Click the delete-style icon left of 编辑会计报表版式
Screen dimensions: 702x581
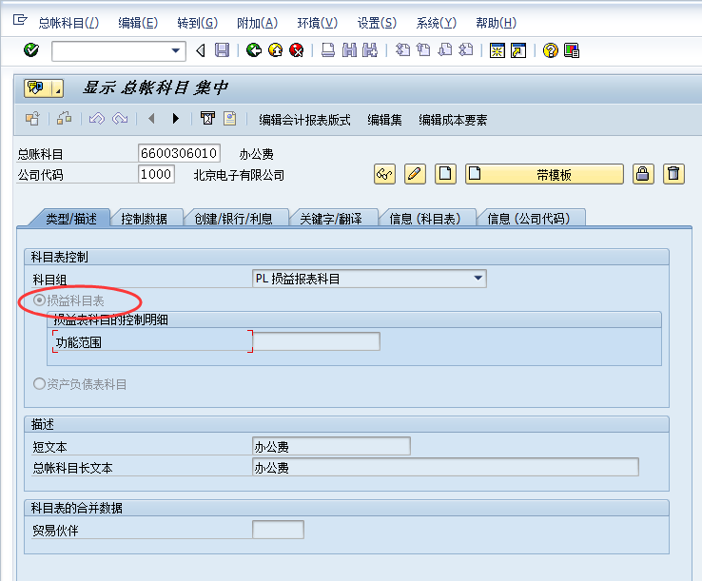coord(207,119)
